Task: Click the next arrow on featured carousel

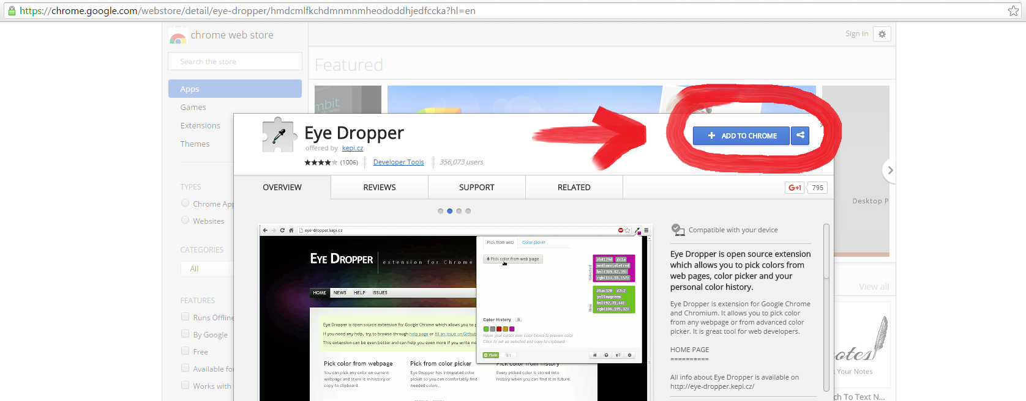Action: pyautogui.click(x=890, y=171)
